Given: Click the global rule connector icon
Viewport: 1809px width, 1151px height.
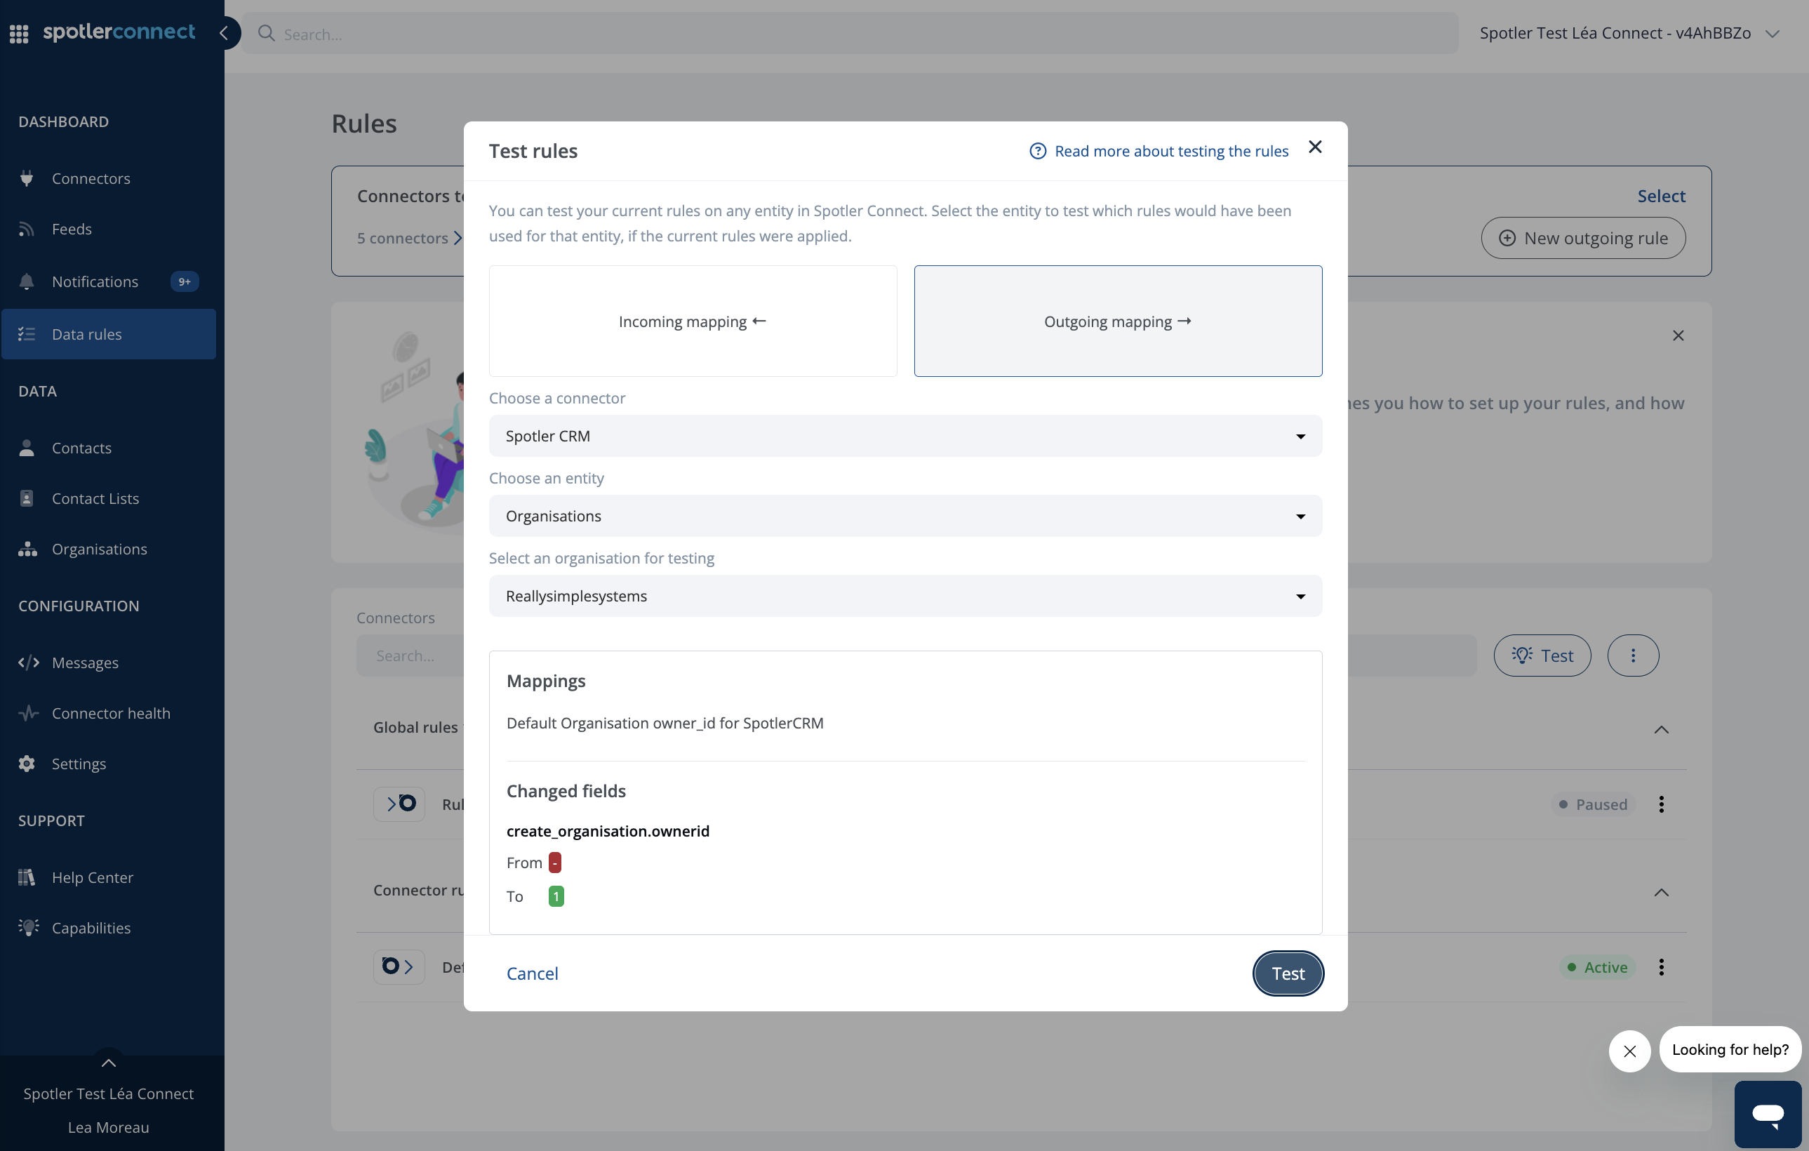Looking at the screenshot, I should [400, 804].
